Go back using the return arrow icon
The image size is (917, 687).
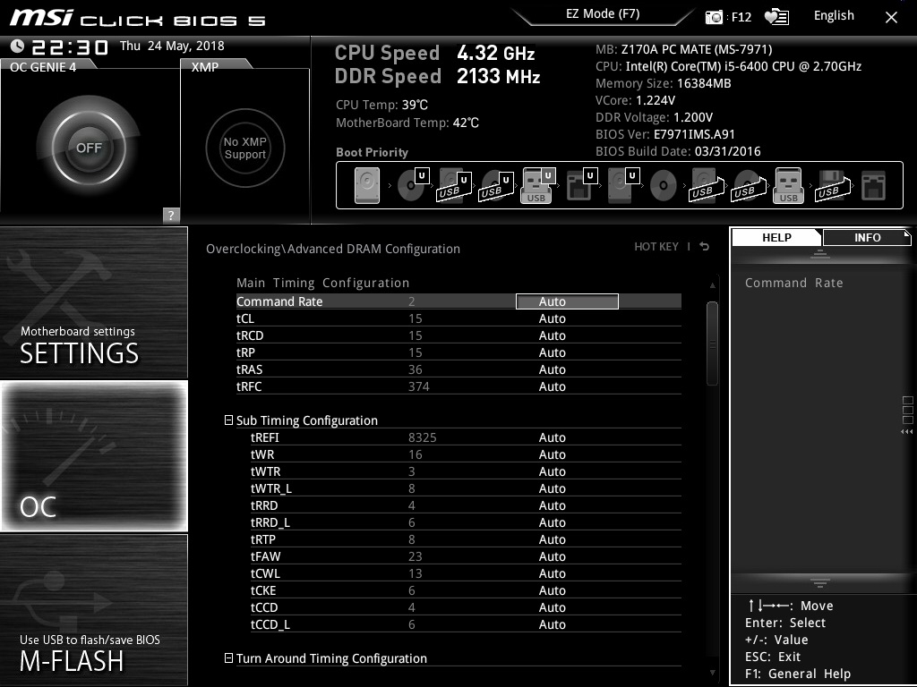(705, 247)
